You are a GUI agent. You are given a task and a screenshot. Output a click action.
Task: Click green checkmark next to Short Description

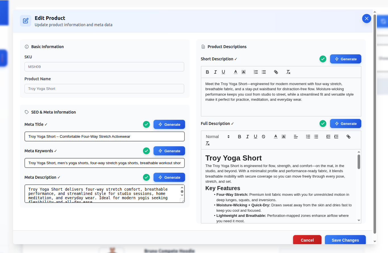[x=323, y=59]
